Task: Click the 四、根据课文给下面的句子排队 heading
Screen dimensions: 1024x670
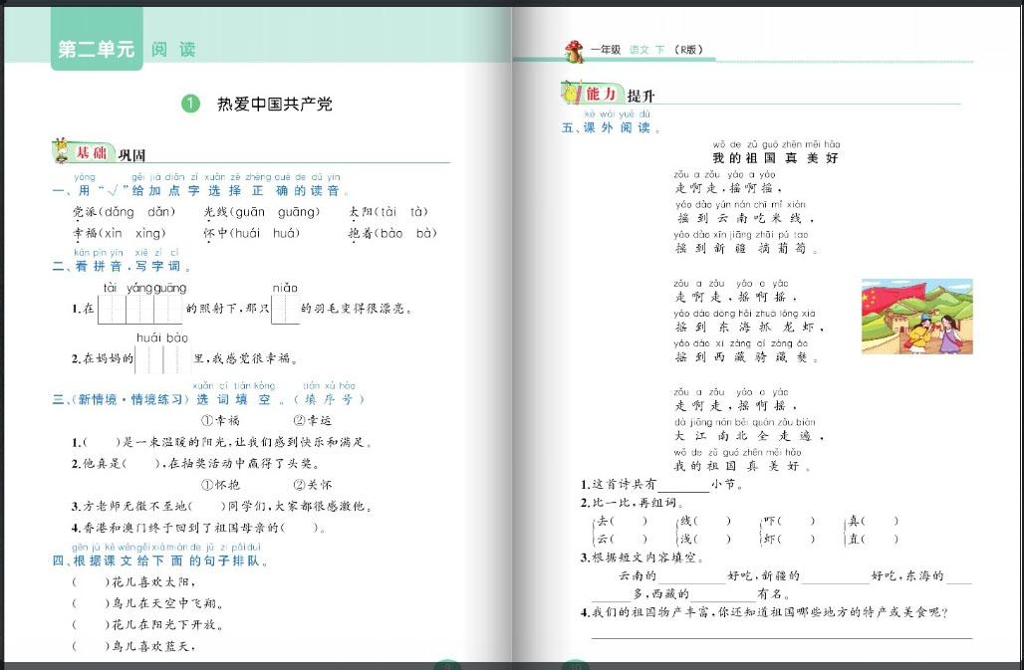Action: click(160, 560)
